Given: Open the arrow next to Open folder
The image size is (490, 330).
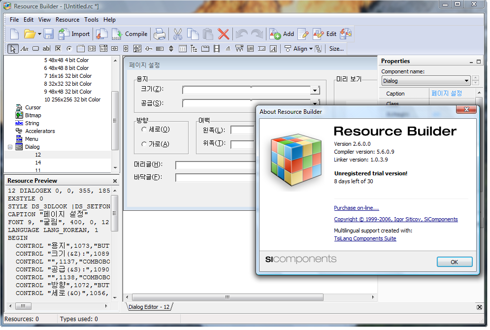Looking at the screenshot, I should coord(40,34).
